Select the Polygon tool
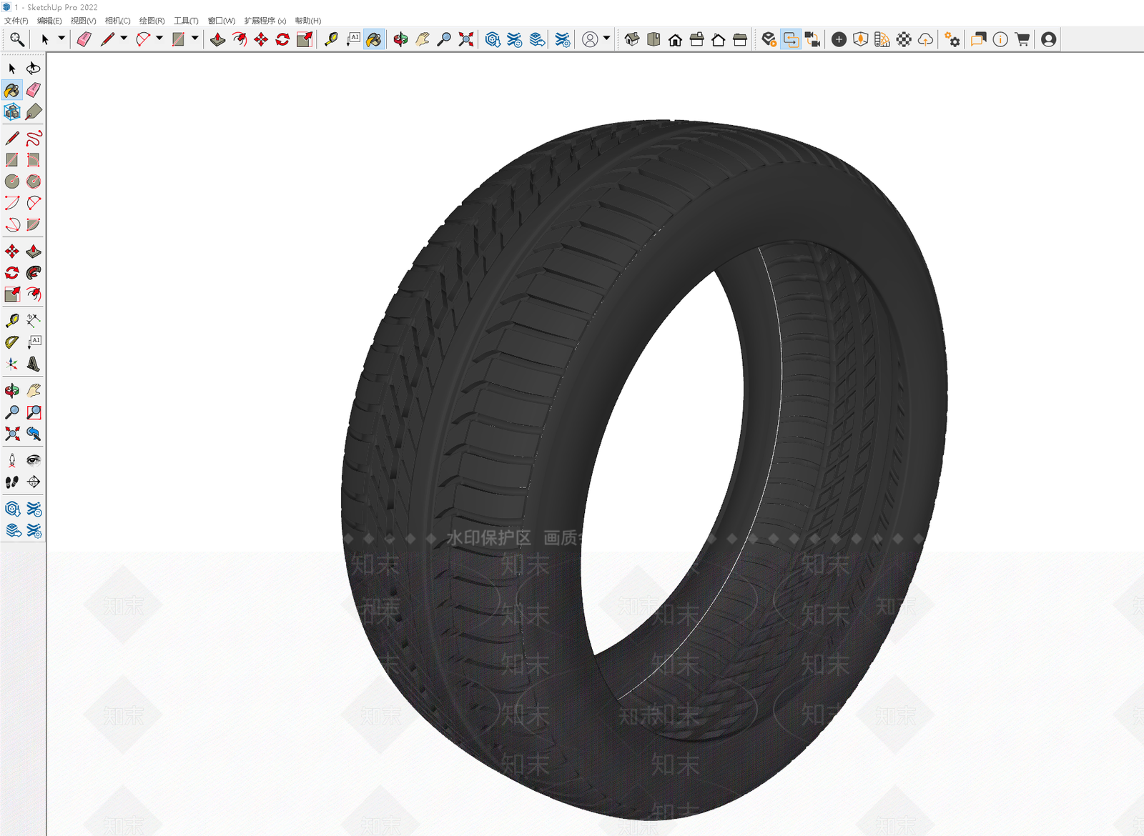1144x836 pixels. click(x=34, y=181)
